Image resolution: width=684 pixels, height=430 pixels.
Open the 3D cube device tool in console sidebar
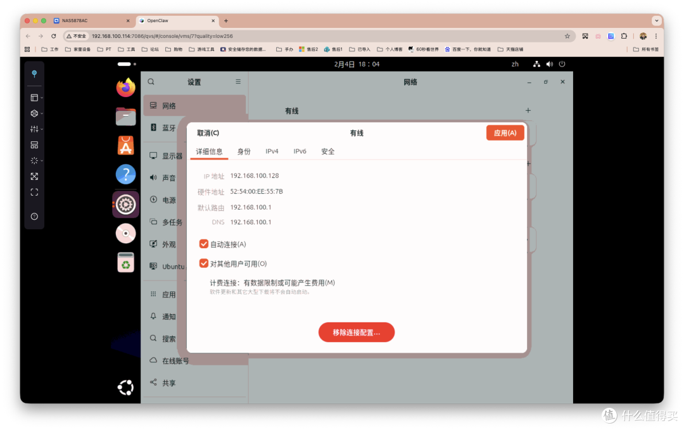[34, 113]
